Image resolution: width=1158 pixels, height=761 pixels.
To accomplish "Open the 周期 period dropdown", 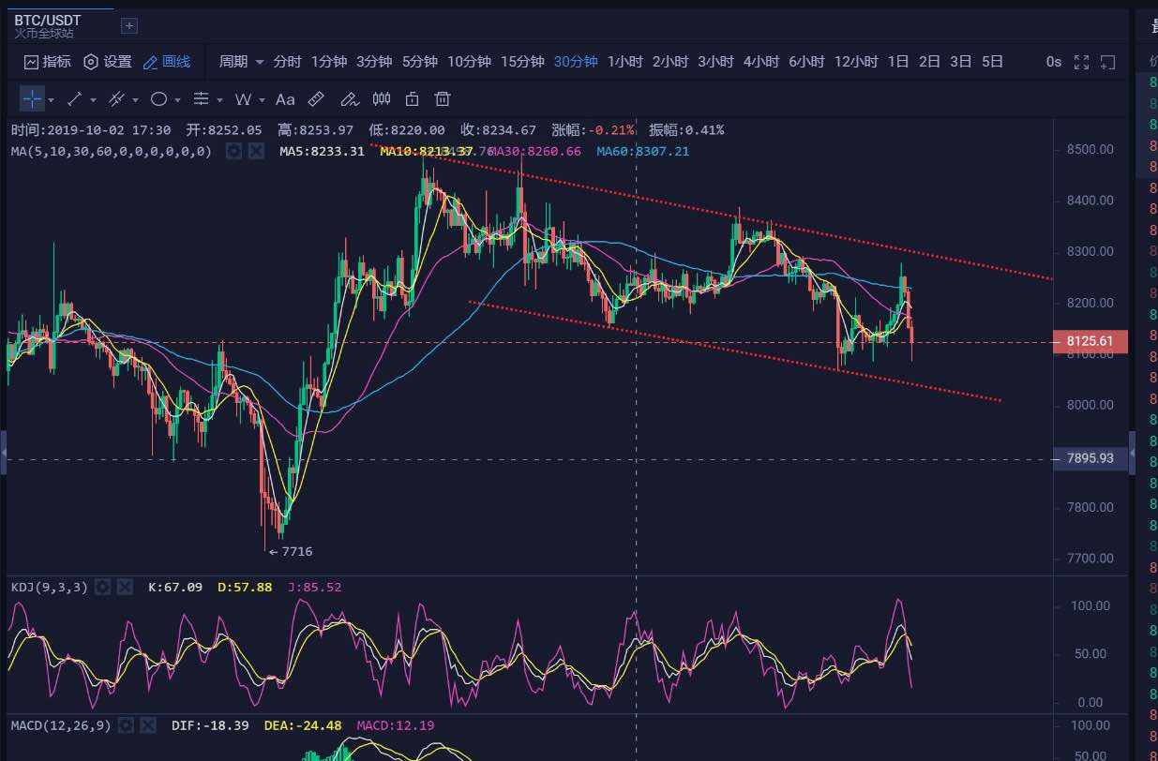I will coord(241,62).
